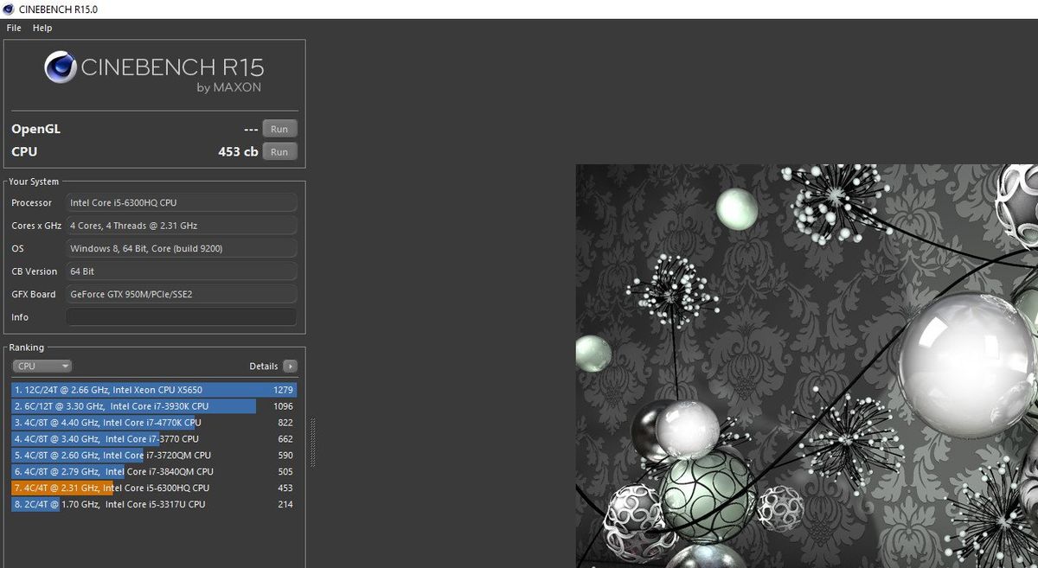Click the Details label in Ranking
The image size is (1038, 568).
(264, 366)
